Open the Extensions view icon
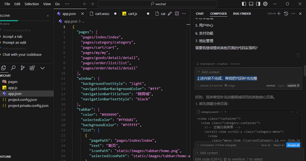 (x=32, y=68)
